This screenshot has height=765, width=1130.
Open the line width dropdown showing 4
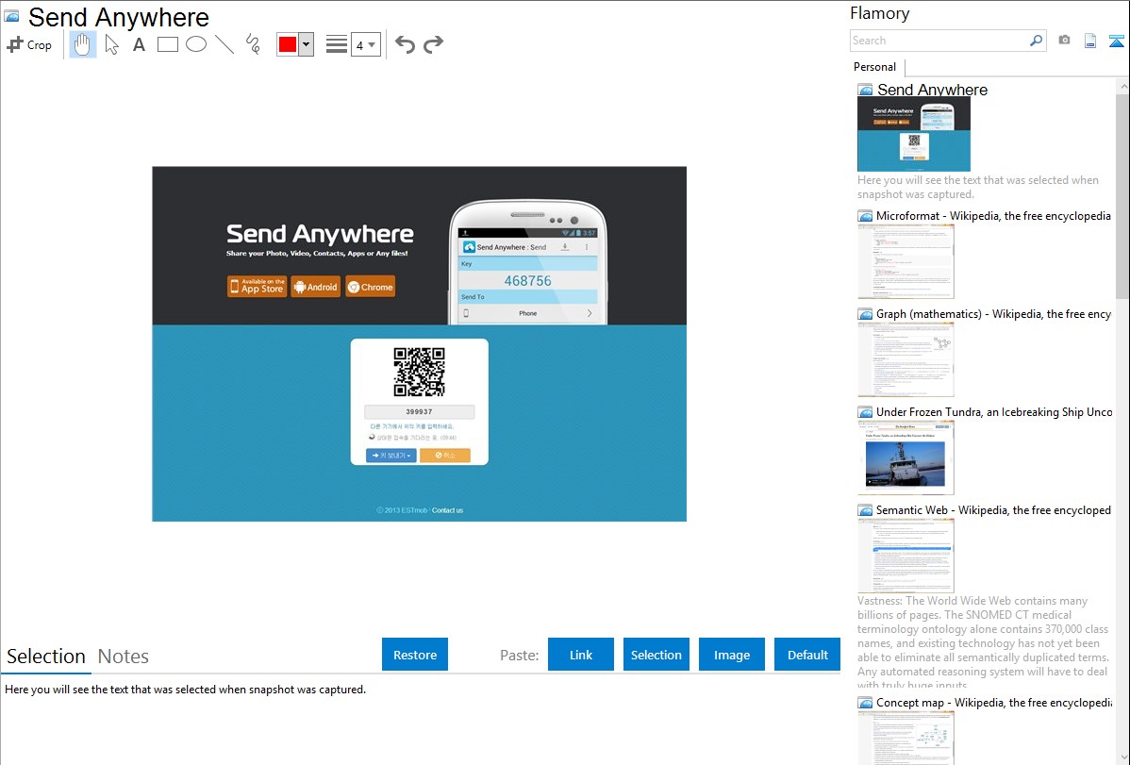(x=366, y=44)
